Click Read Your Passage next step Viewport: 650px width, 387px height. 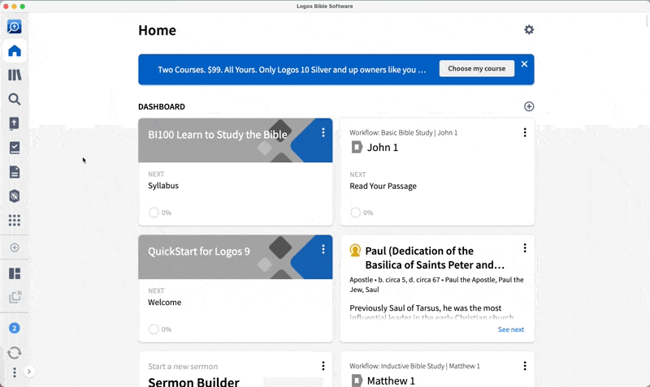tap(383, 187)
